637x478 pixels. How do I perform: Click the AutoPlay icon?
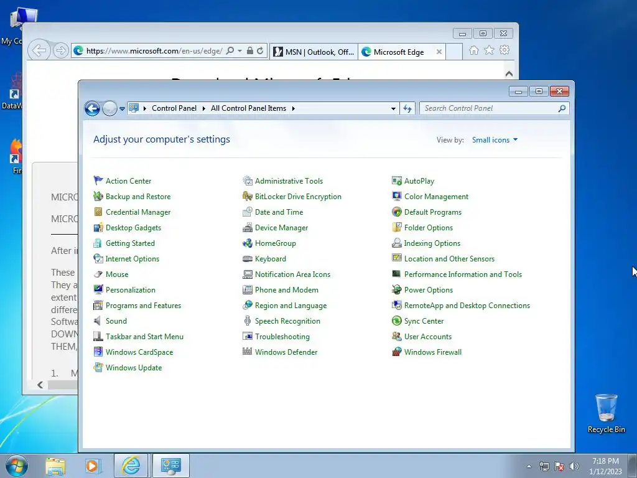tap(396, 180)
